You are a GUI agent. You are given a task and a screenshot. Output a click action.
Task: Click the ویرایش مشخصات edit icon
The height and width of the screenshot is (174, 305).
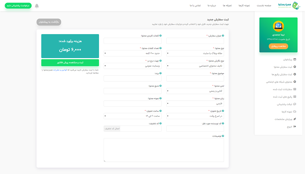(x=295, y=119)
